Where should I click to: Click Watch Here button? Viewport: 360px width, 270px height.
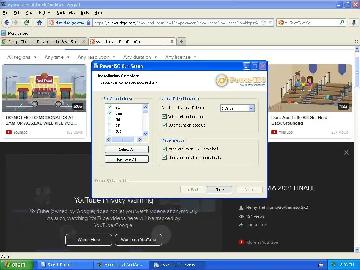[x=89, y=240]
